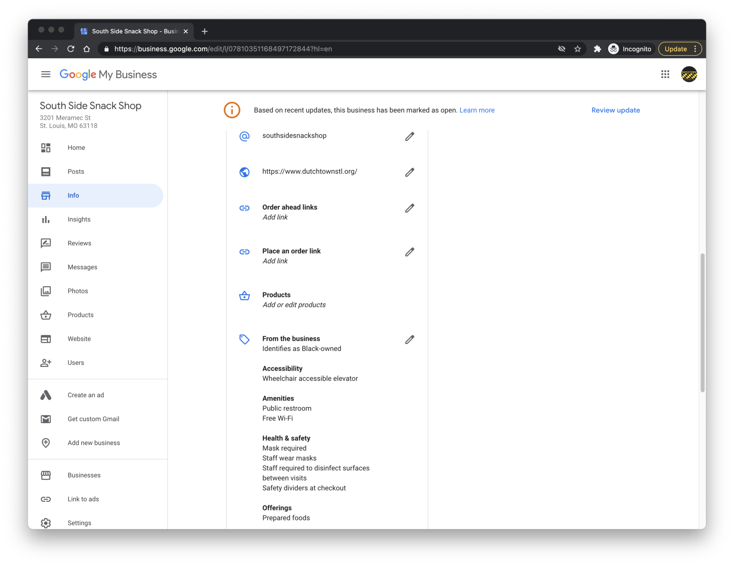The width and height of the screenshot is (734, 566).
Task: Select Info in sidebar
Action: (x=95, y=196)
